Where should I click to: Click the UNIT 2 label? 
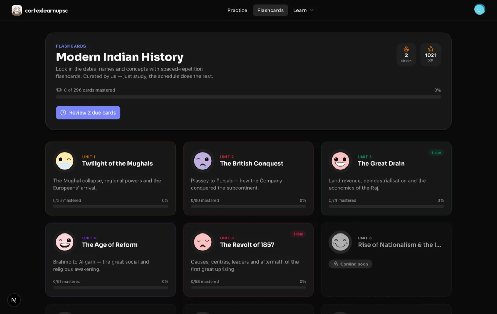[227, 157]
